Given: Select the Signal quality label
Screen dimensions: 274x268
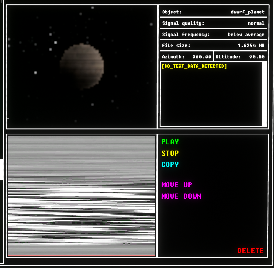Looking at the screenshot, I should point(183,23).
